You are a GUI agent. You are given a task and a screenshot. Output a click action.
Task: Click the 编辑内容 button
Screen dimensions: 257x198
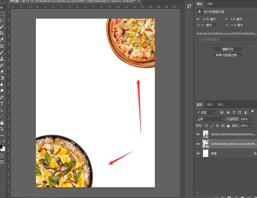(228, 49)
